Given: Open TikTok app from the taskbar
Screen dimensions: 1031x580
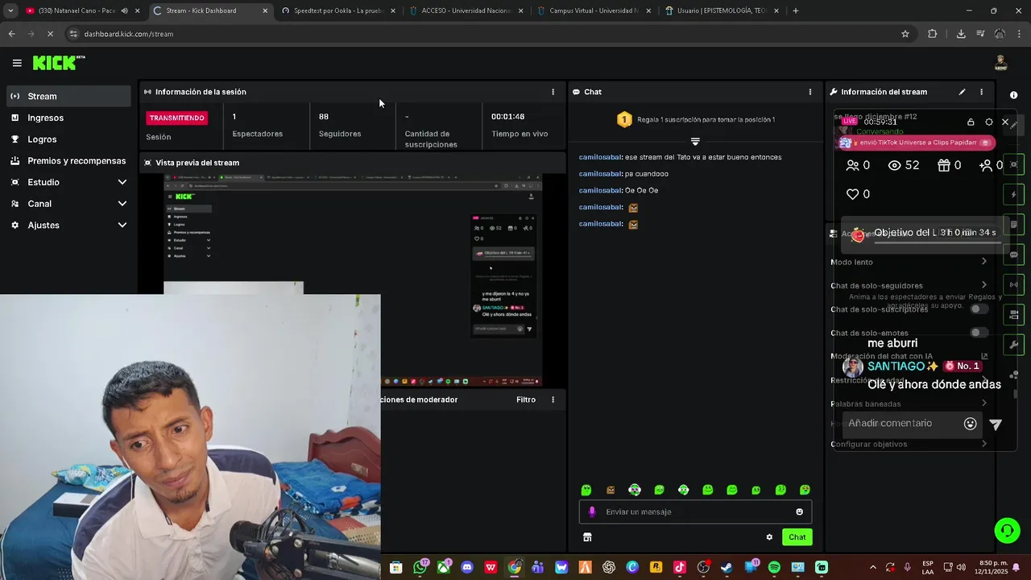Looking at the screenshot, I should (x=679, y=567).
